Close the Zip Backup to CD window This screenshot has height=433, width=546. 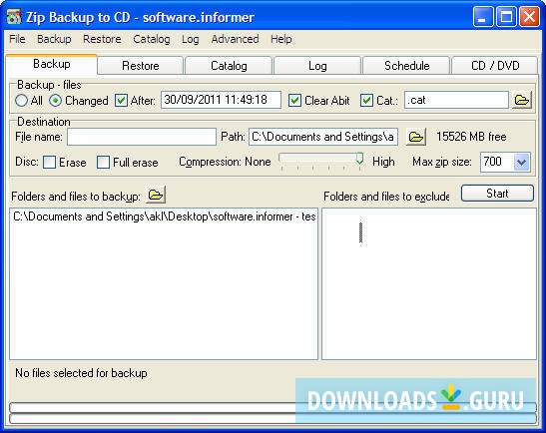coord(529,16)
